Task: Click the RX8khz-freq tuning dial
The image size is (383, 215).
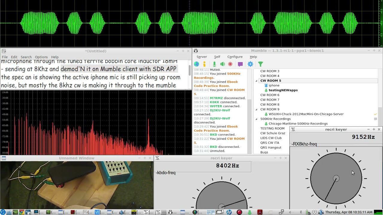Action: click(x=336, y=179)
